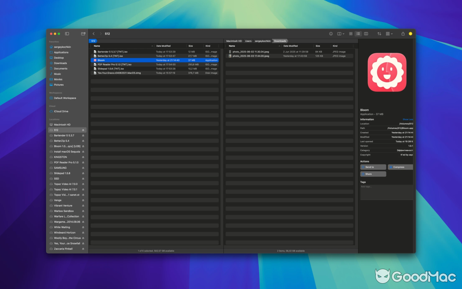Toggle the sidebar visibility icon
This screenshot has height=289, width=462.
[x=67, y=34]
